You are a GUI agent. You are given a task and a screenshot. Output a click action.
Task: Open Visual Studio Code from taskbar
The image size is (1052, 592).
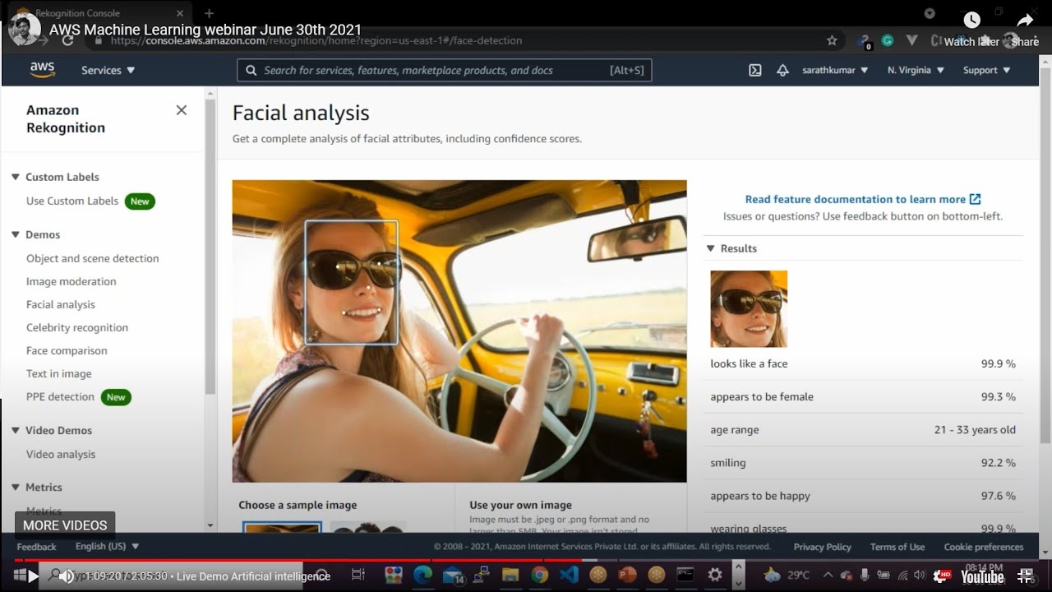[x=569, y=575]
